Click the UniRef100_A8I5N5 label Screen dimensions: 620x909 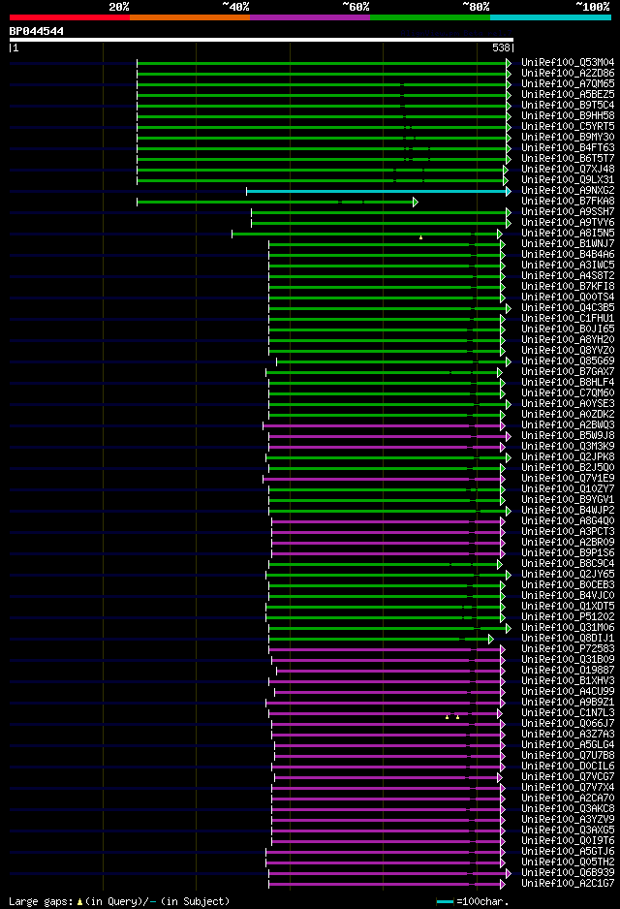568,233
